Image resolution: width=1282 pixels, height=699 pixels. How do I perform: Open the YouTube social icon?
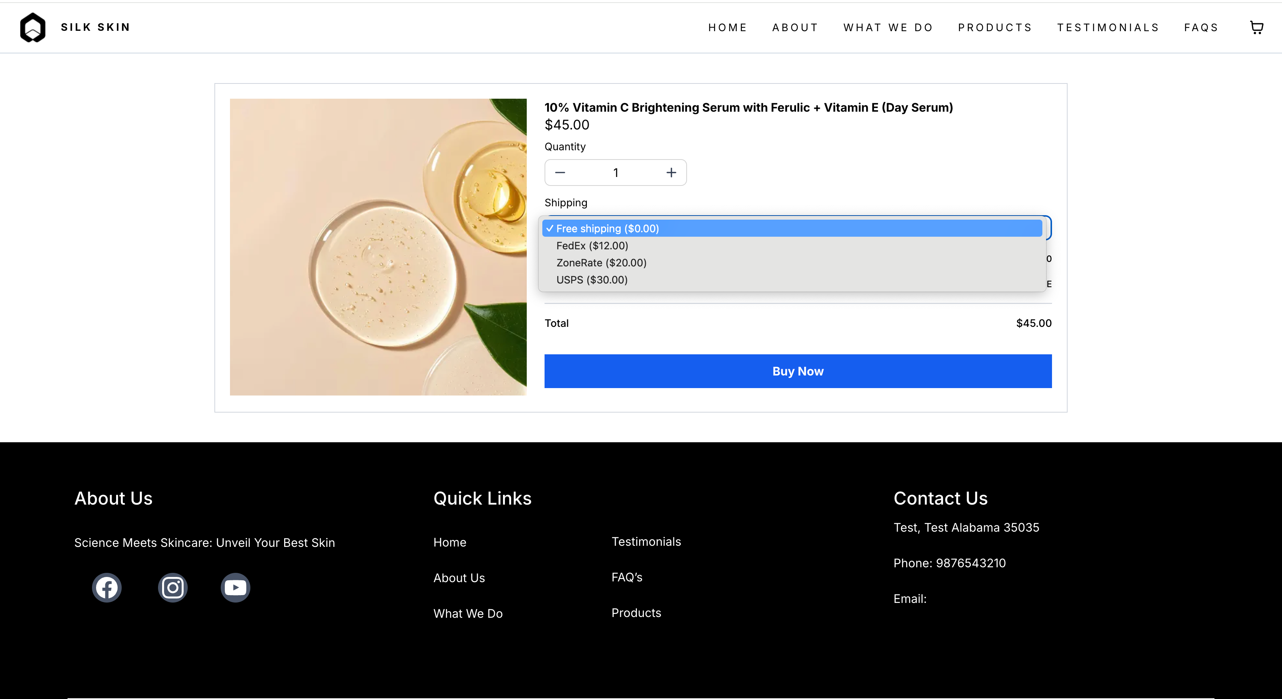(236, 588)
